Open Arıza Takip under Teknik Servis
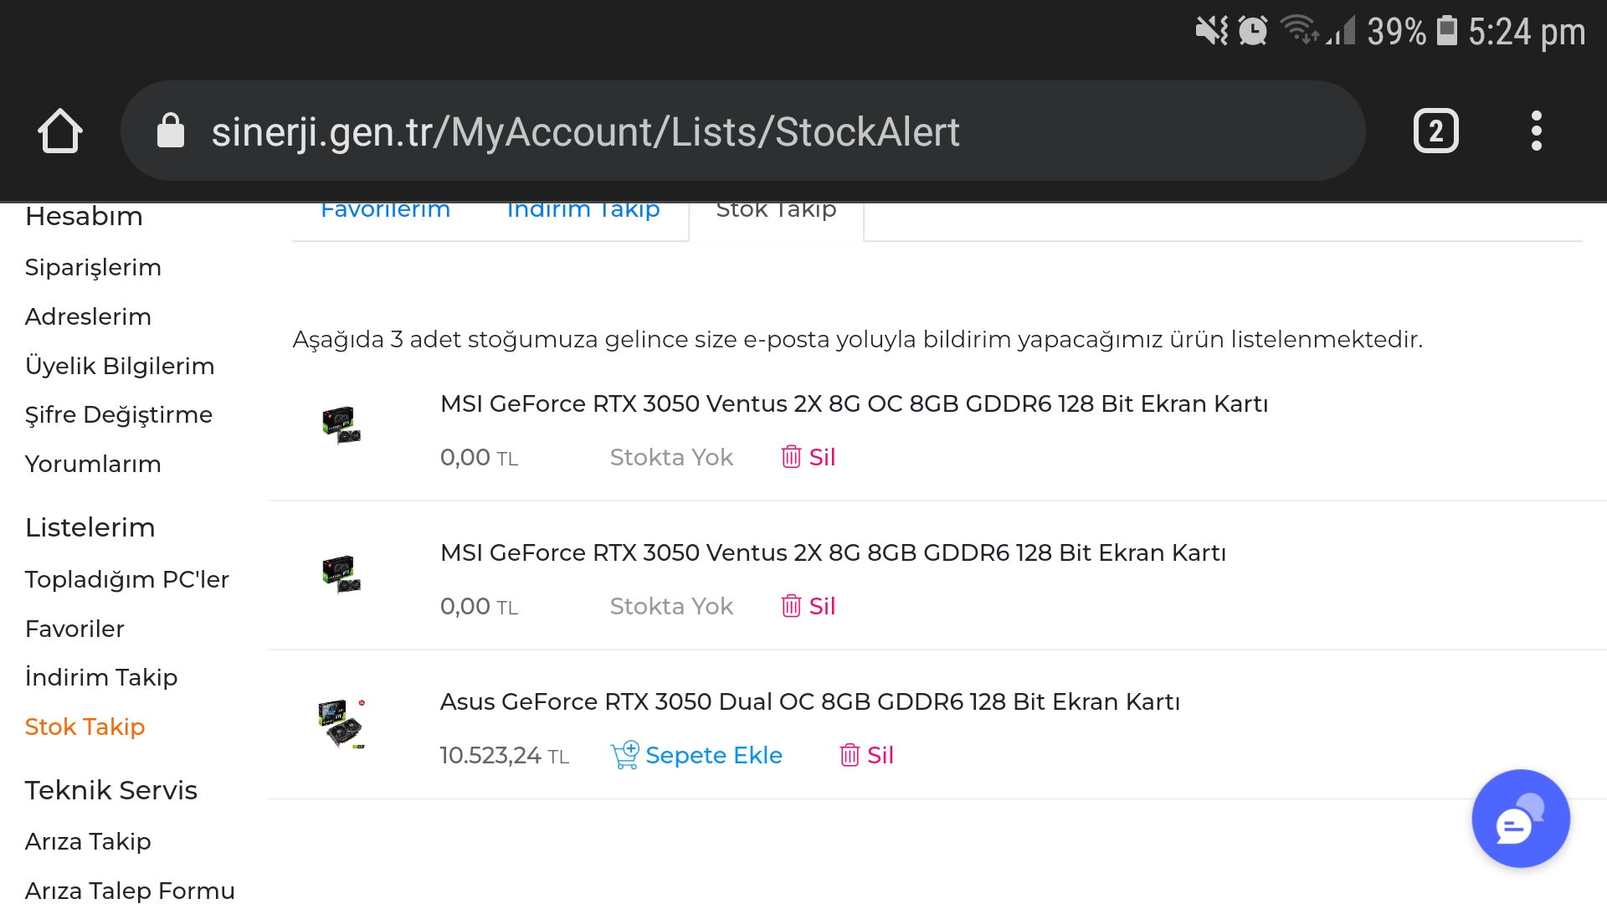 click(88, 841)
